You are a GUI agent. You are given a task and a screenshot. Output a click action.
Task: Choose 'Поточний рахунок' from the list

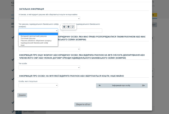(28, 39)
